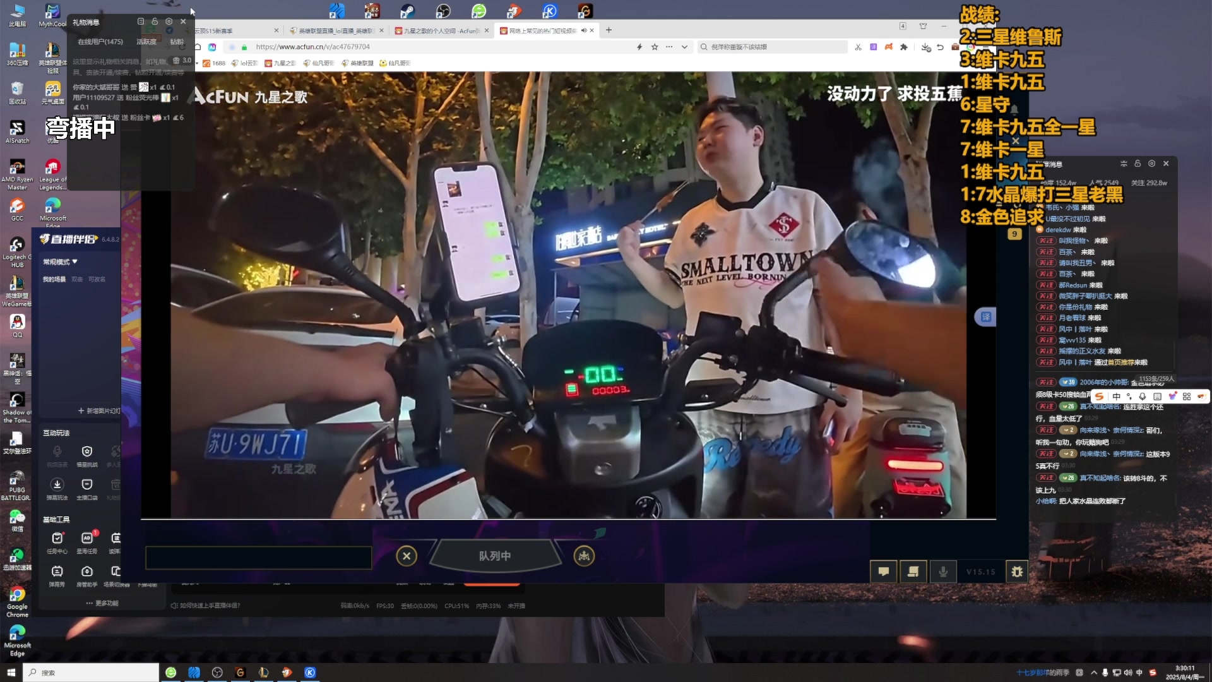Image resolution: width=1212 pixels, height=682 pixels.
Task: Click the 关注 292.8w follower count
Action: (1149, 183)
